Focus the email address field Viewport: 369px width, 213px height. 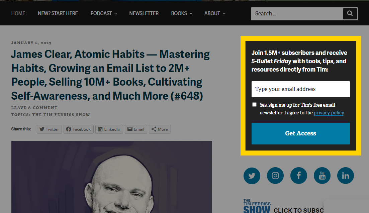pyautogui.click(x=300, y=89)
